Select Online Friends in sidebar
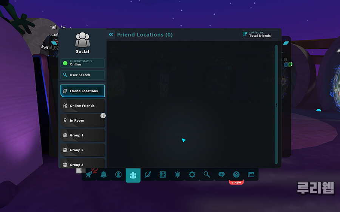 tap(82, 106)
